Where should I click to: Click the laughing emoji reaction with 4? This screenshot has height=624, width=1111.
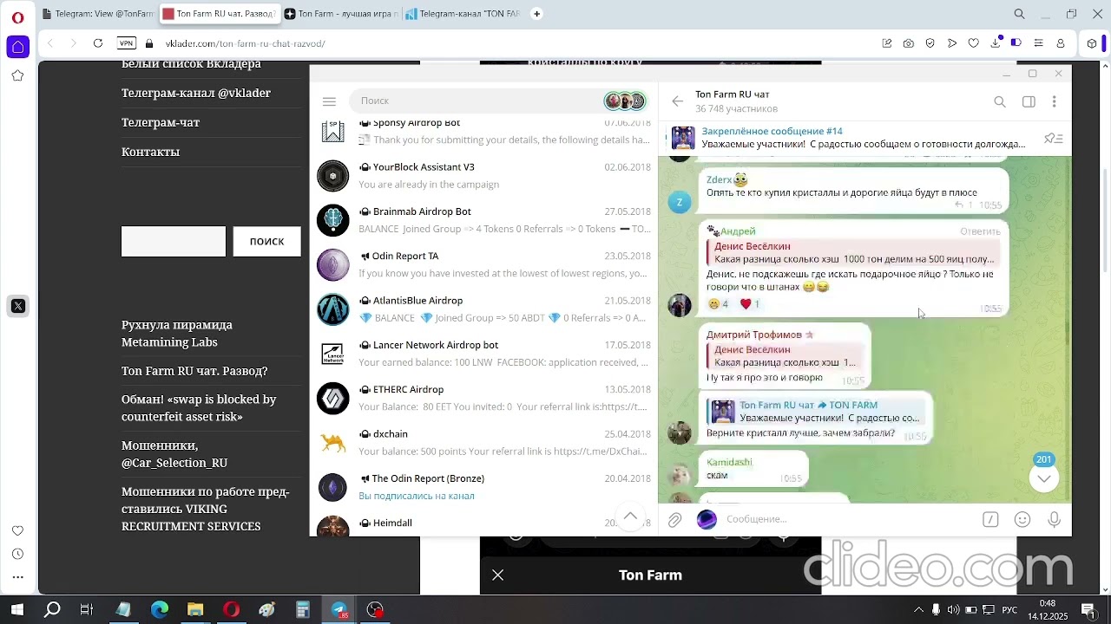pos(719,304)
